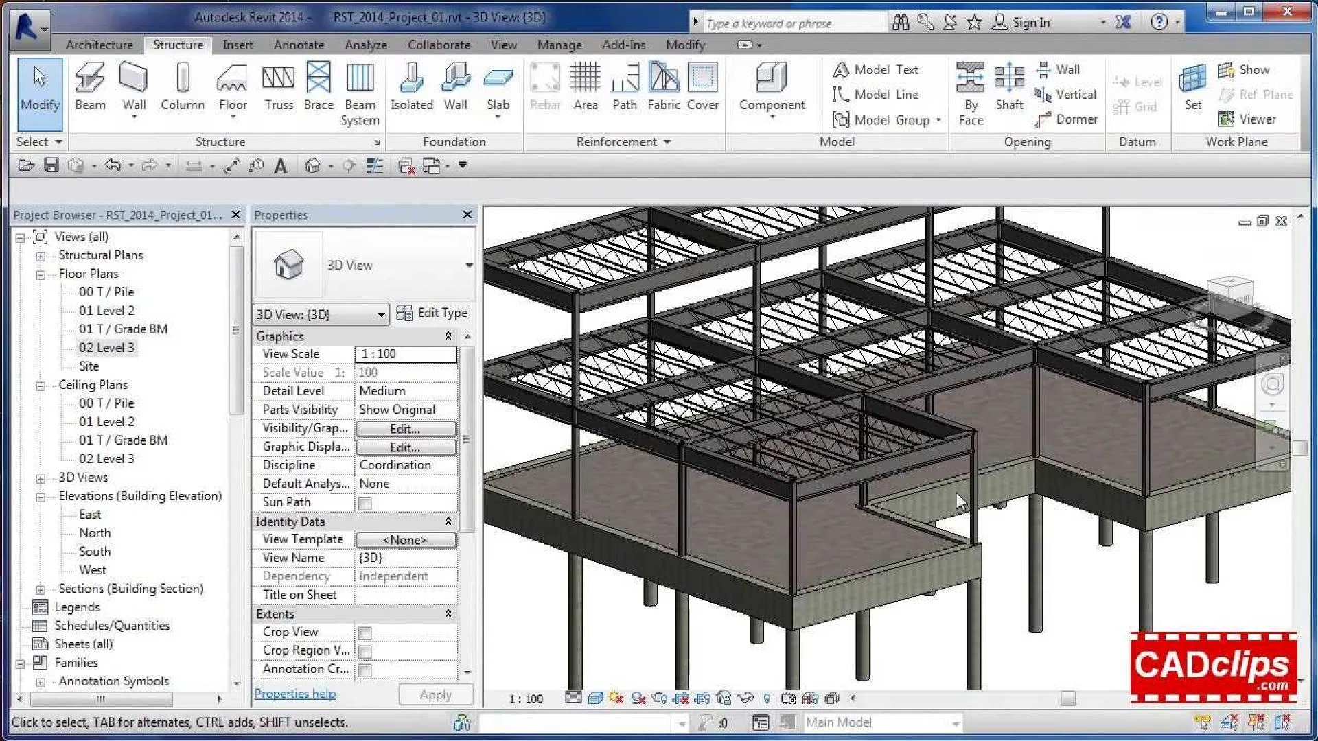Viewport: 1318px width, 741px height.
Task: Click the Apply button in Properties
Action: point(435,694)
